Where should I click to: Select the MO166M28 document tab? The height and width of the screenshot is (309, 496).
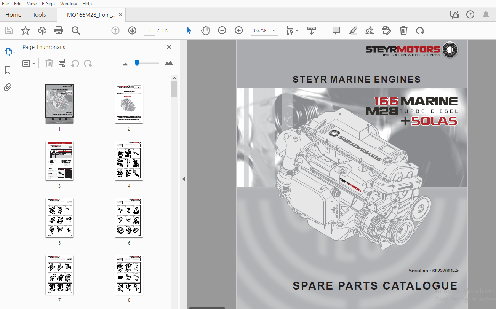[x=91, y=15]
